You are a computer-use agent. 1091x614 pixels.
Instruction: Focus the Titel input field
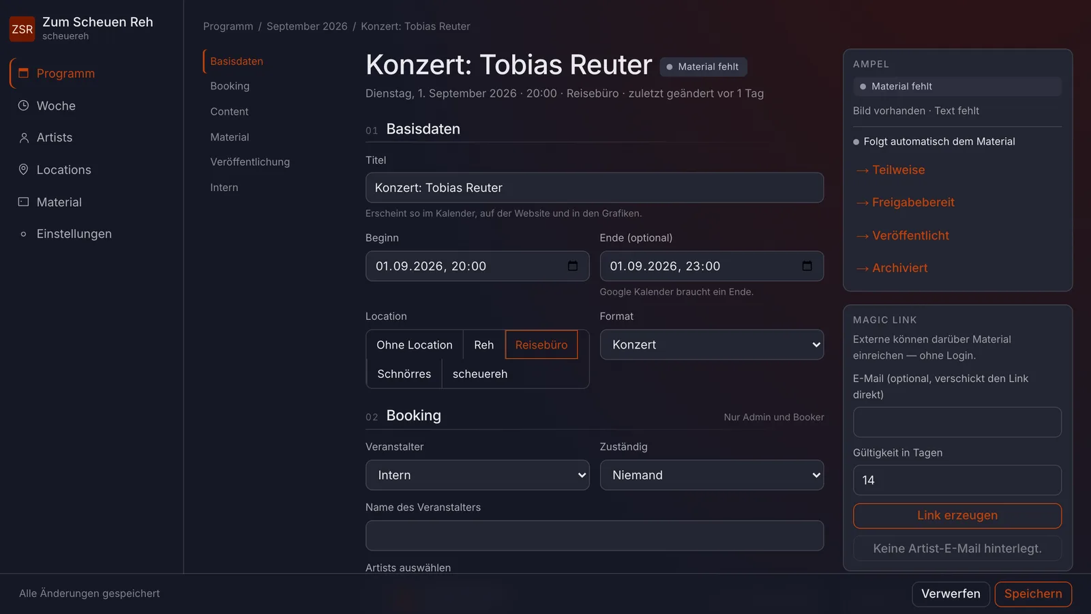coord(595,188)
